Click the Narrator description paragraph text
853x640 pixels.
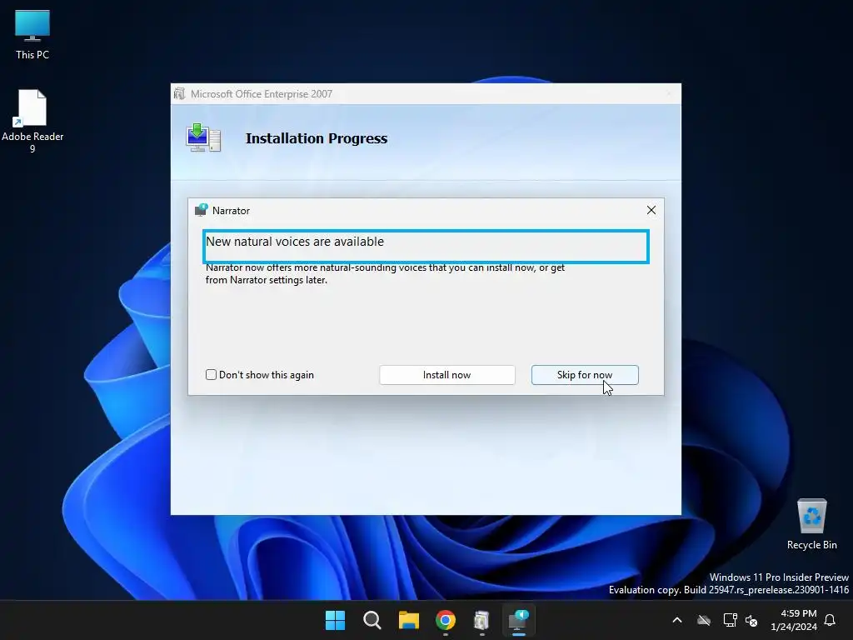tap(385, 273)
